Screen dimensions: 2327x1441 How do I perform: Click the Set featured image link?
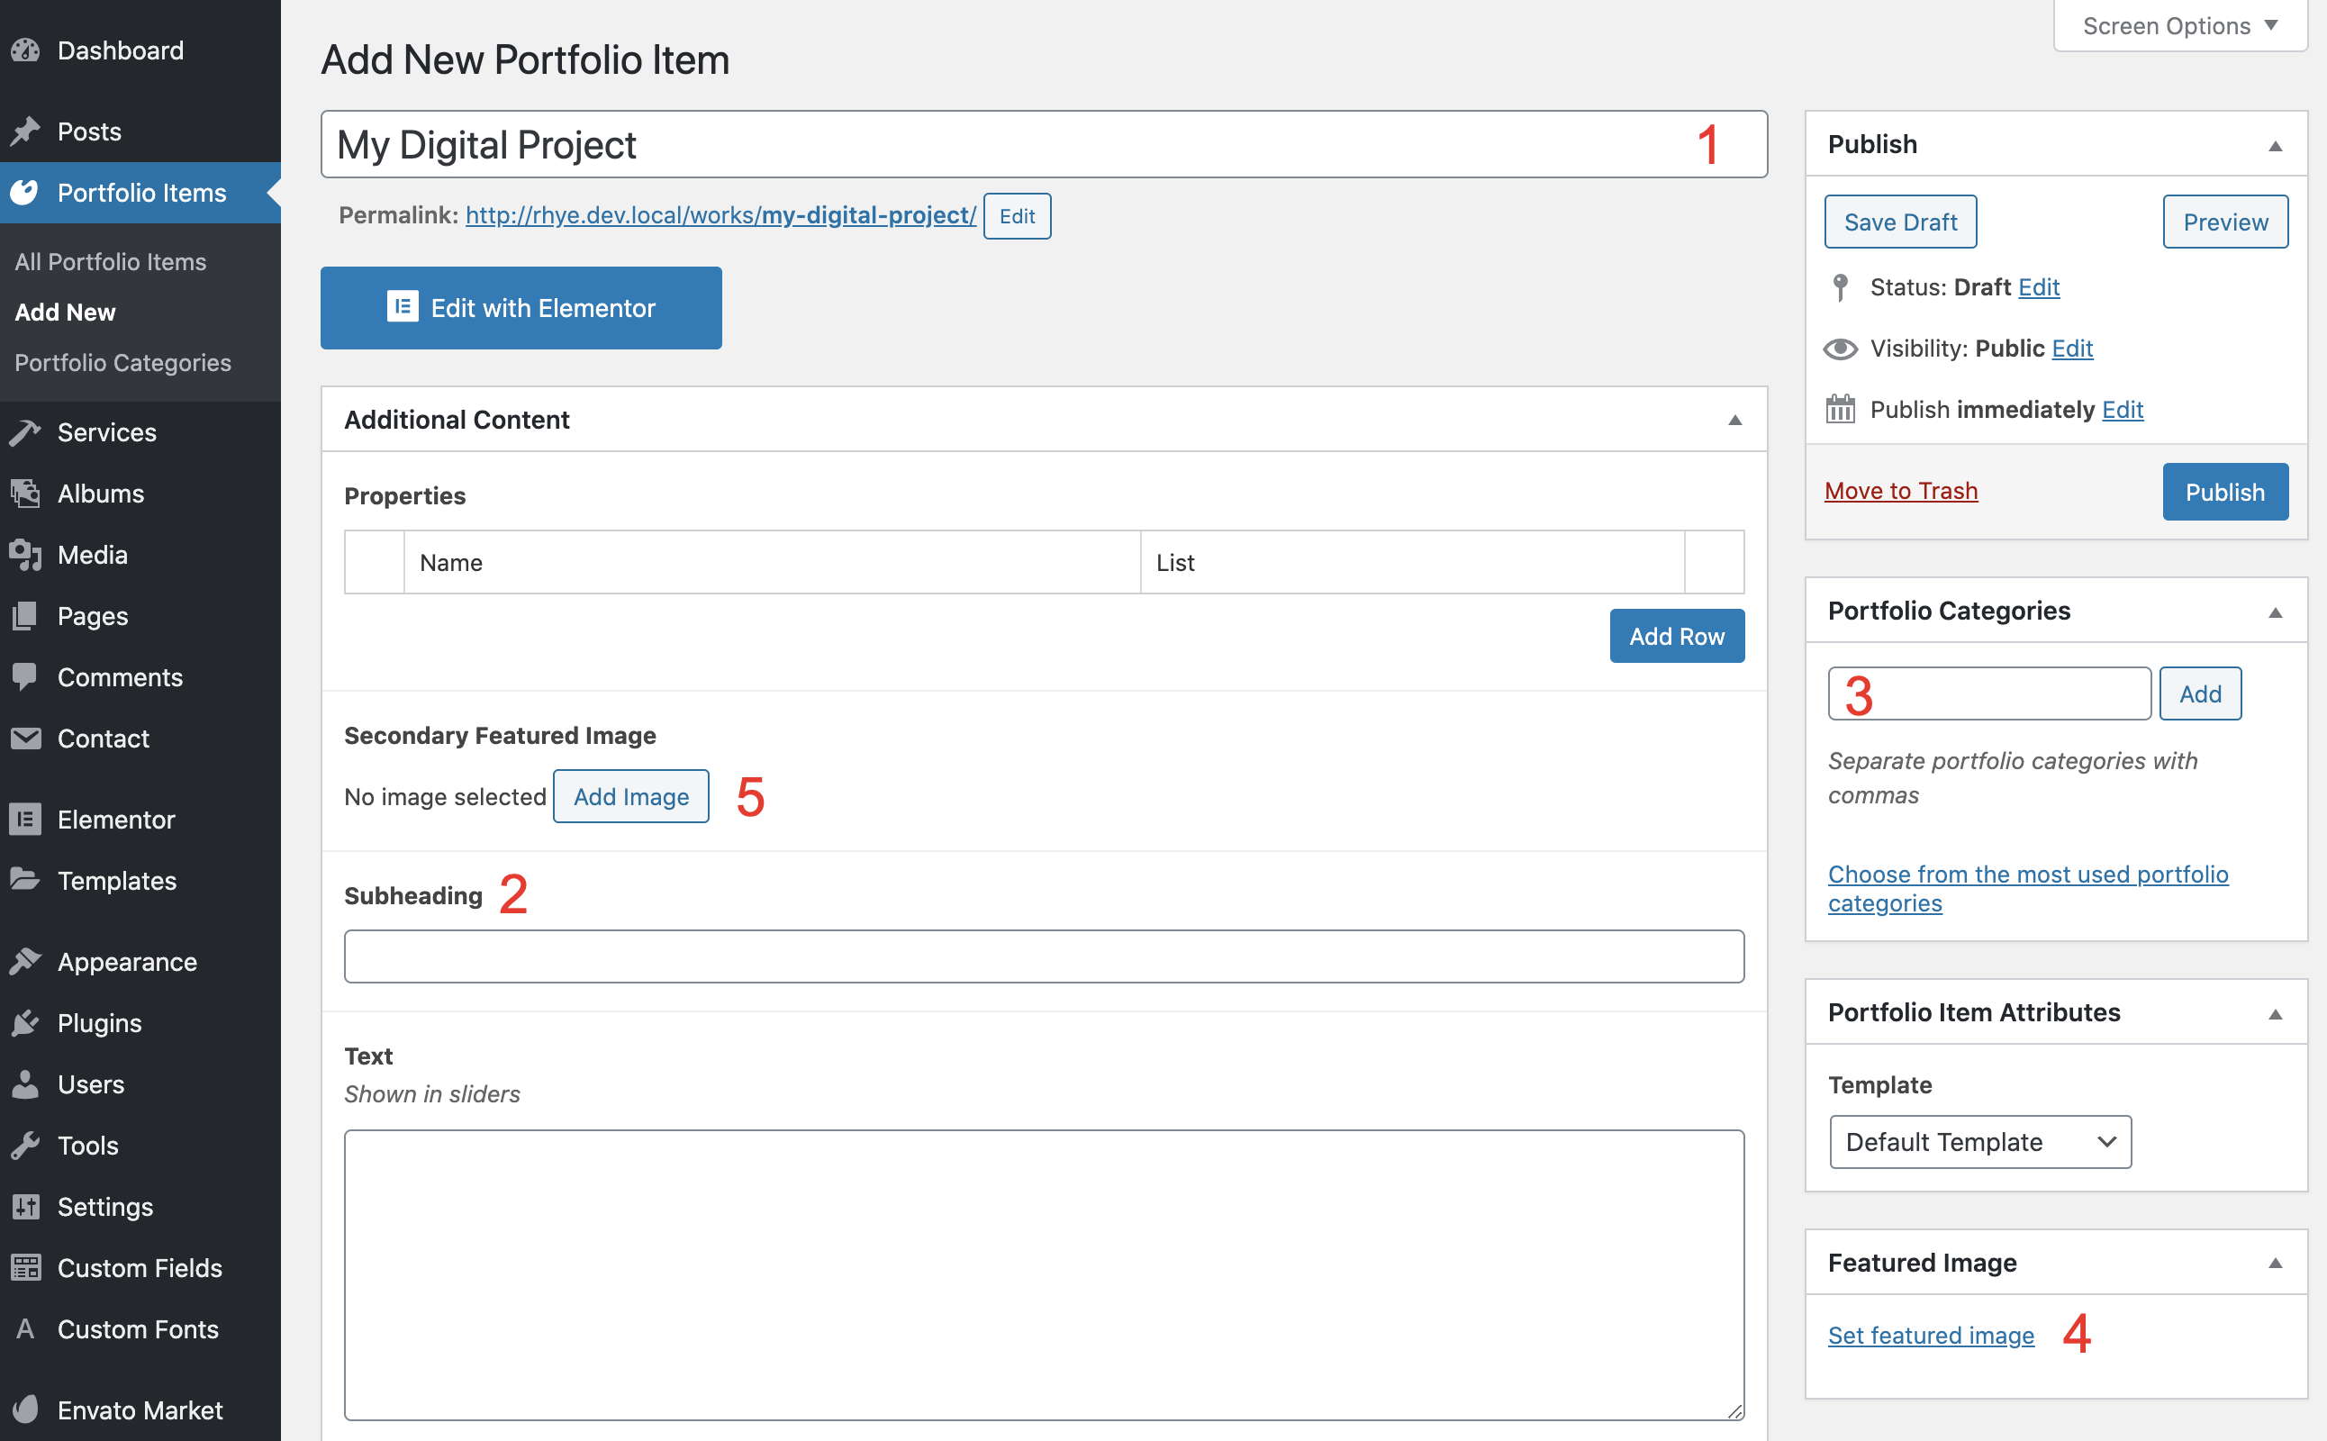pyautogui.click(x=1930, y=1336)
